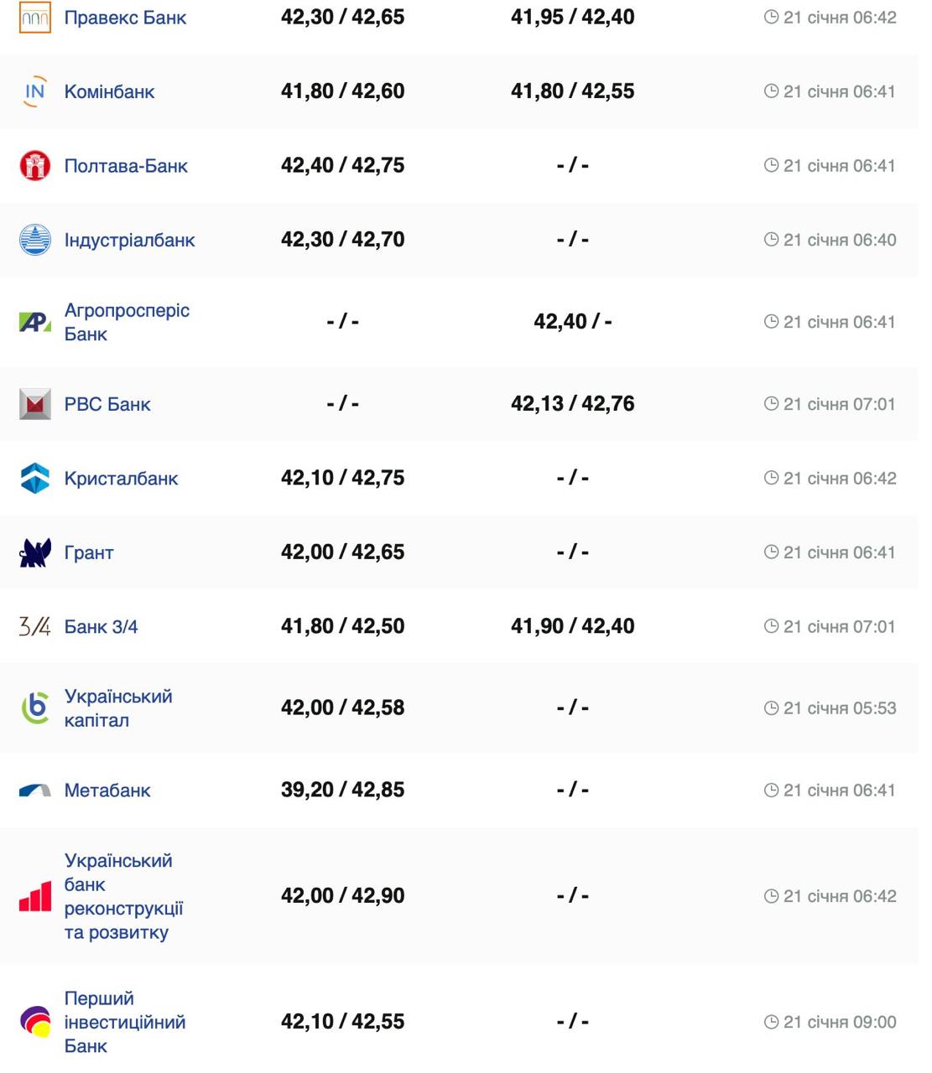
Task: Click the Комінбанк logo icon
Action: coord(34,91)
